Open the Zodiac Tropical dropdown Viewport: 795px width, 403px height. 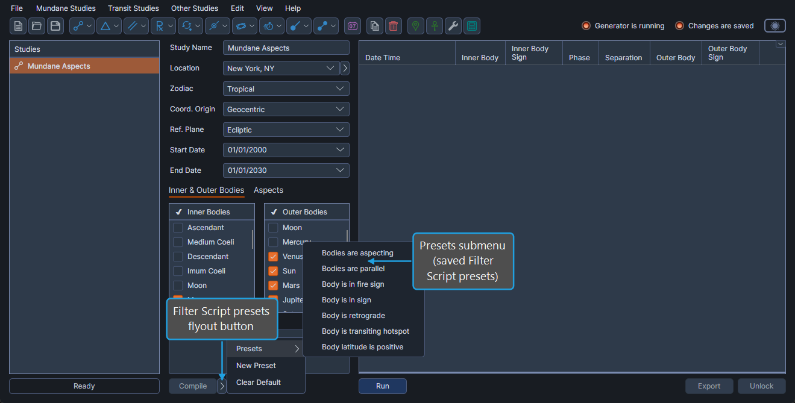click(286, 89)
